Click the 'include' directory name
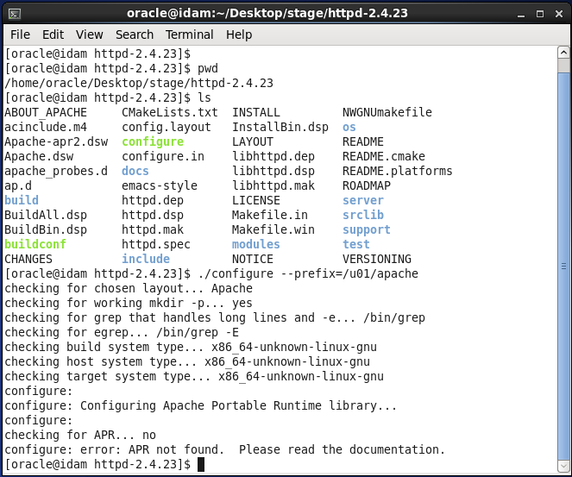The width and height of the screenshot is (572, 477). [x=146, y=259]
